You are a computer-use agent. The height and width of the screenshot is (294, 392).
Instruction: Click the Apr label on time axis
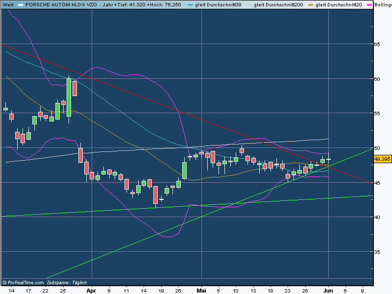pos(91,291)
